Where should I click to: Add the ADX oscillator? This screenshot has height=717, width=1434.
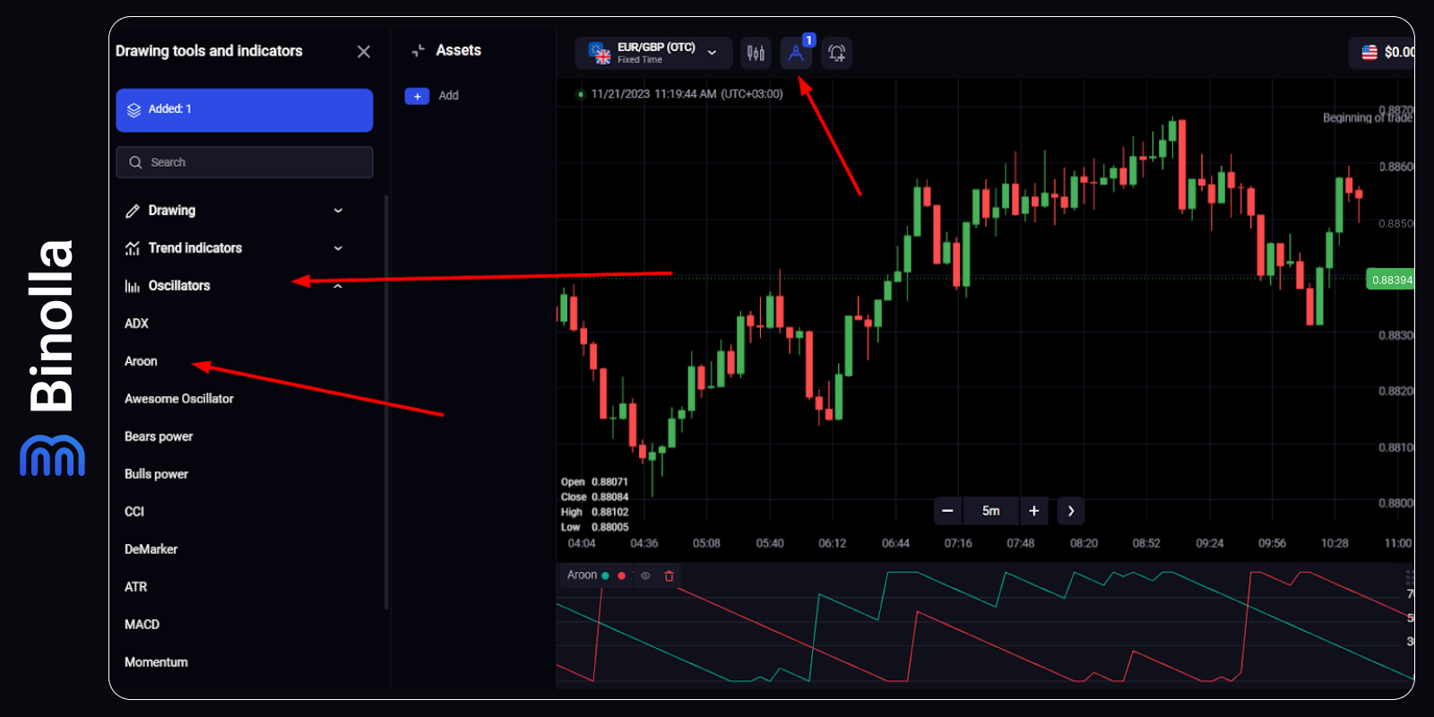coord(136,324)
